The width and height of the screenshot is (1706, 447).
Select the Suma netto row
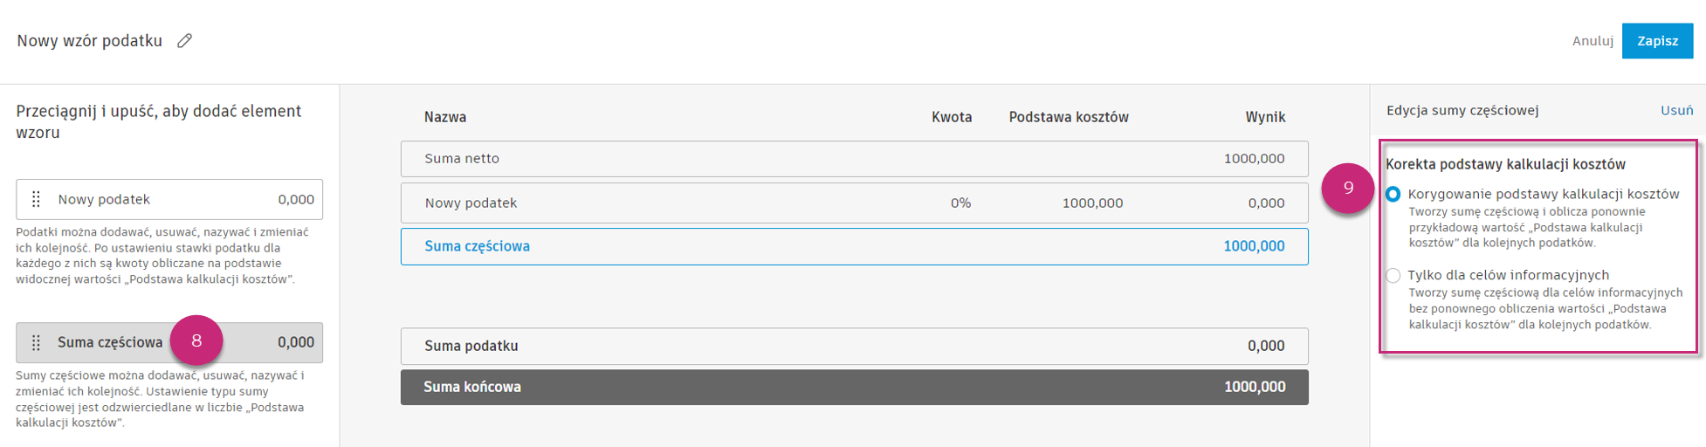(854, 159)
